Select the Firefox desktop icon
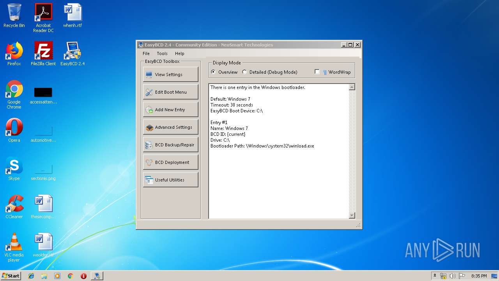Image resolution: width=499 pixels, height=281 pixels. 14,54
